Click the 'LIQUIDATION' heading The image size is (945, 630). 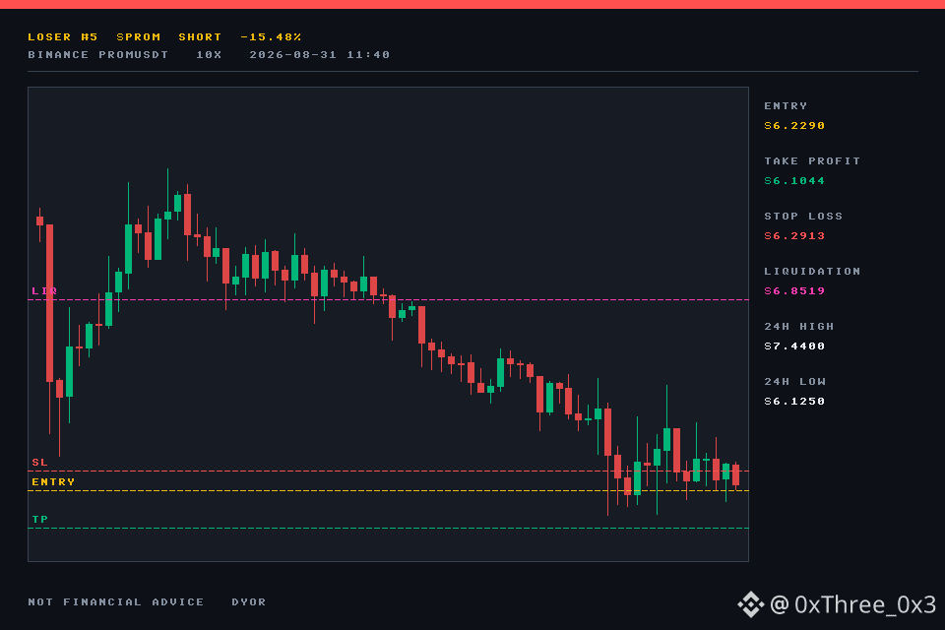(812, 272)
